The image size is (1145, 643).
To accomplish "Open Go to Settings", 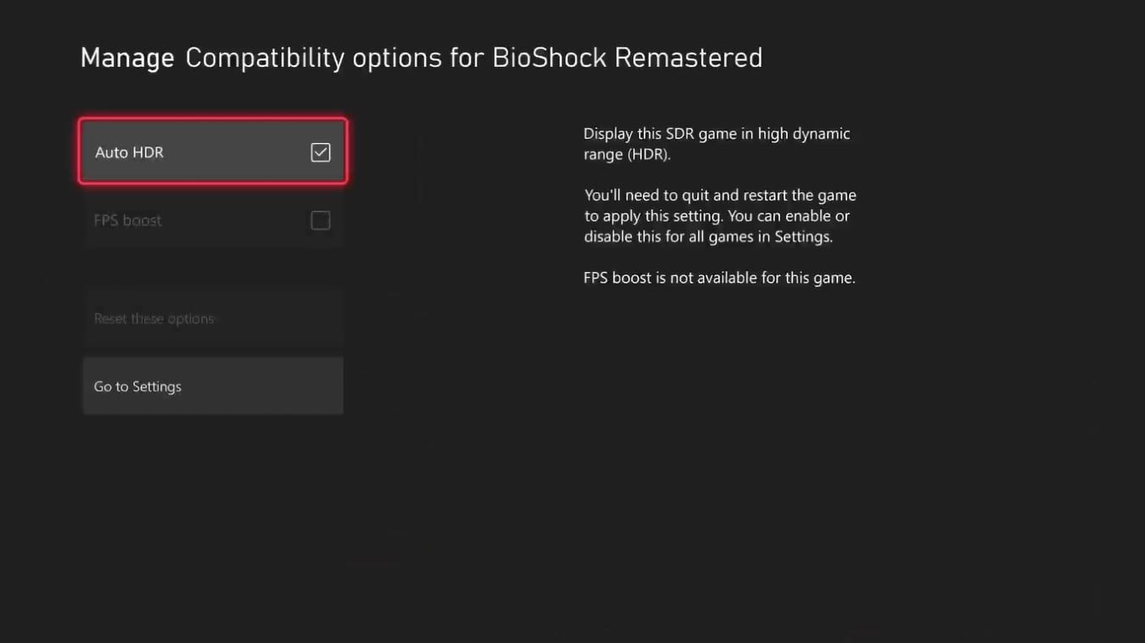I will coord(137,386).
